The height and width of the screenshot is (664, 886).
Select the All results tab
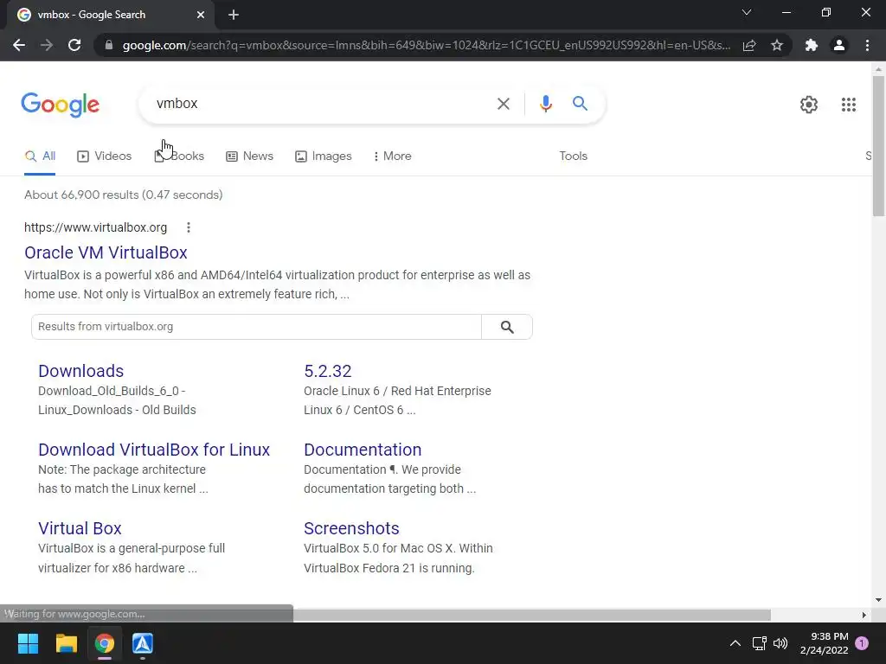(x=40, y=156)
